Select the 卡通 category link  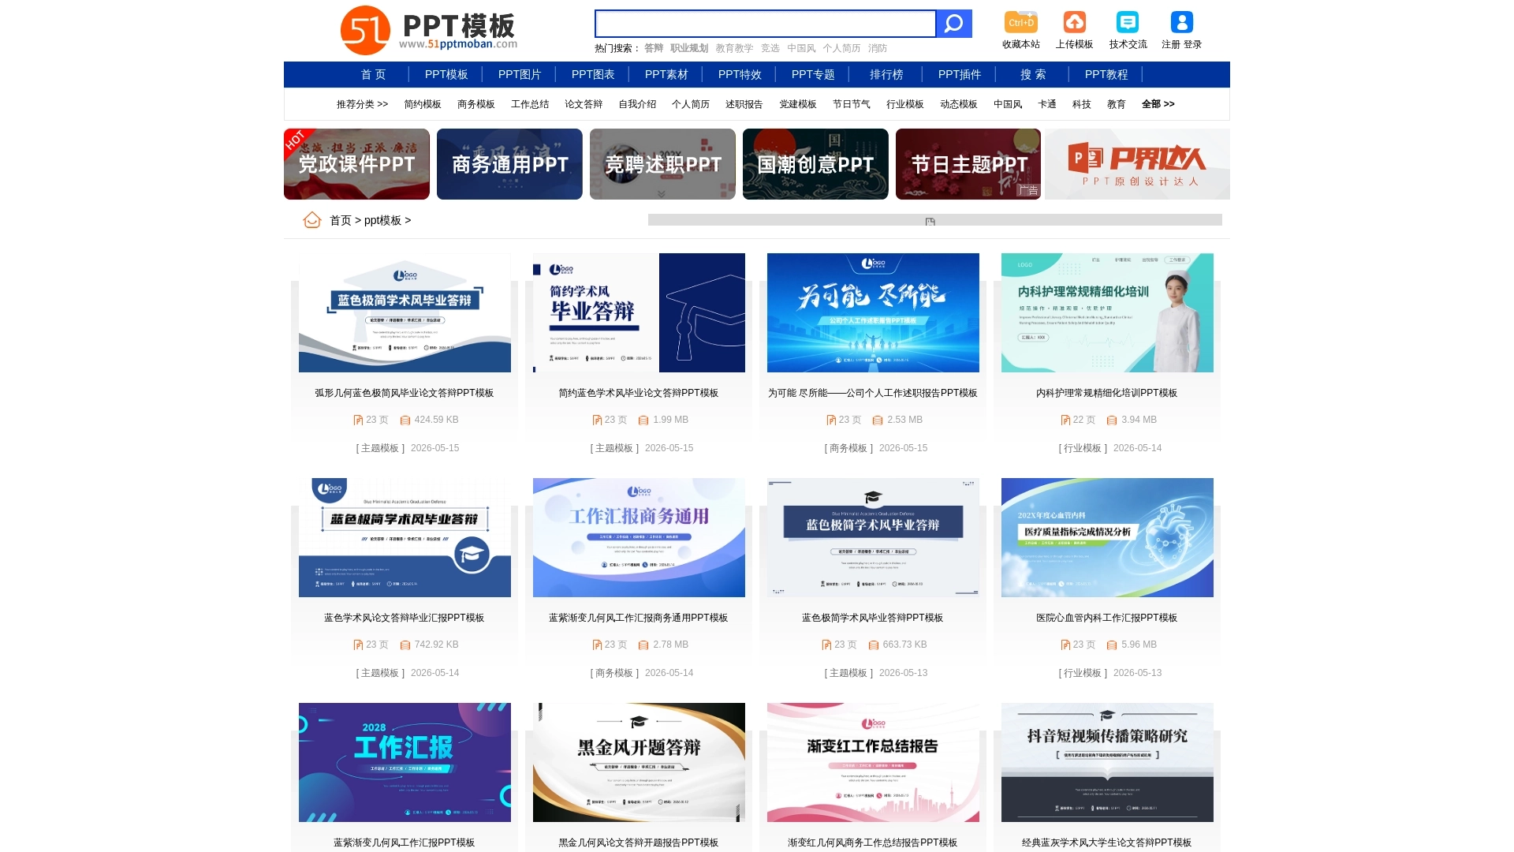pos(1047,104)
